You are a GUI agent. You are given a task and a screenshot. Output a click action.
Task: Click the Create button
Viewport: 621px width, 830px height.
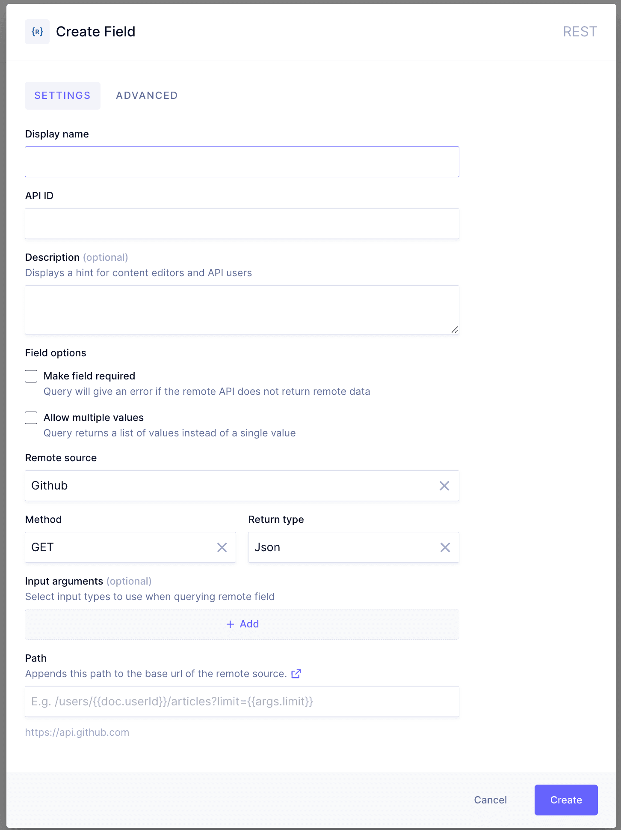565,800
